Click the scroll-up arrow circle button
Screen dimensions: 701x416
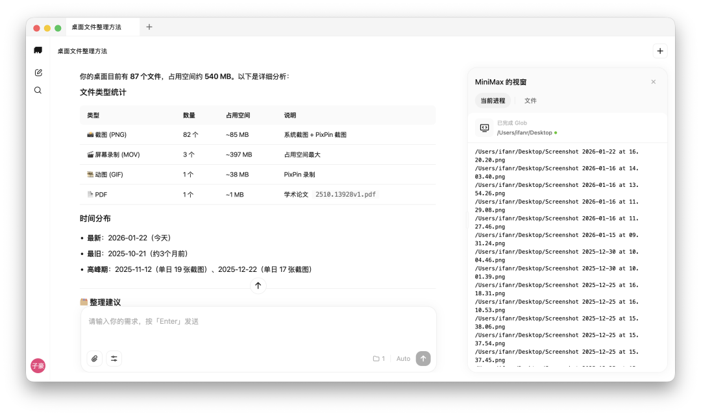[x=258, y=286]
